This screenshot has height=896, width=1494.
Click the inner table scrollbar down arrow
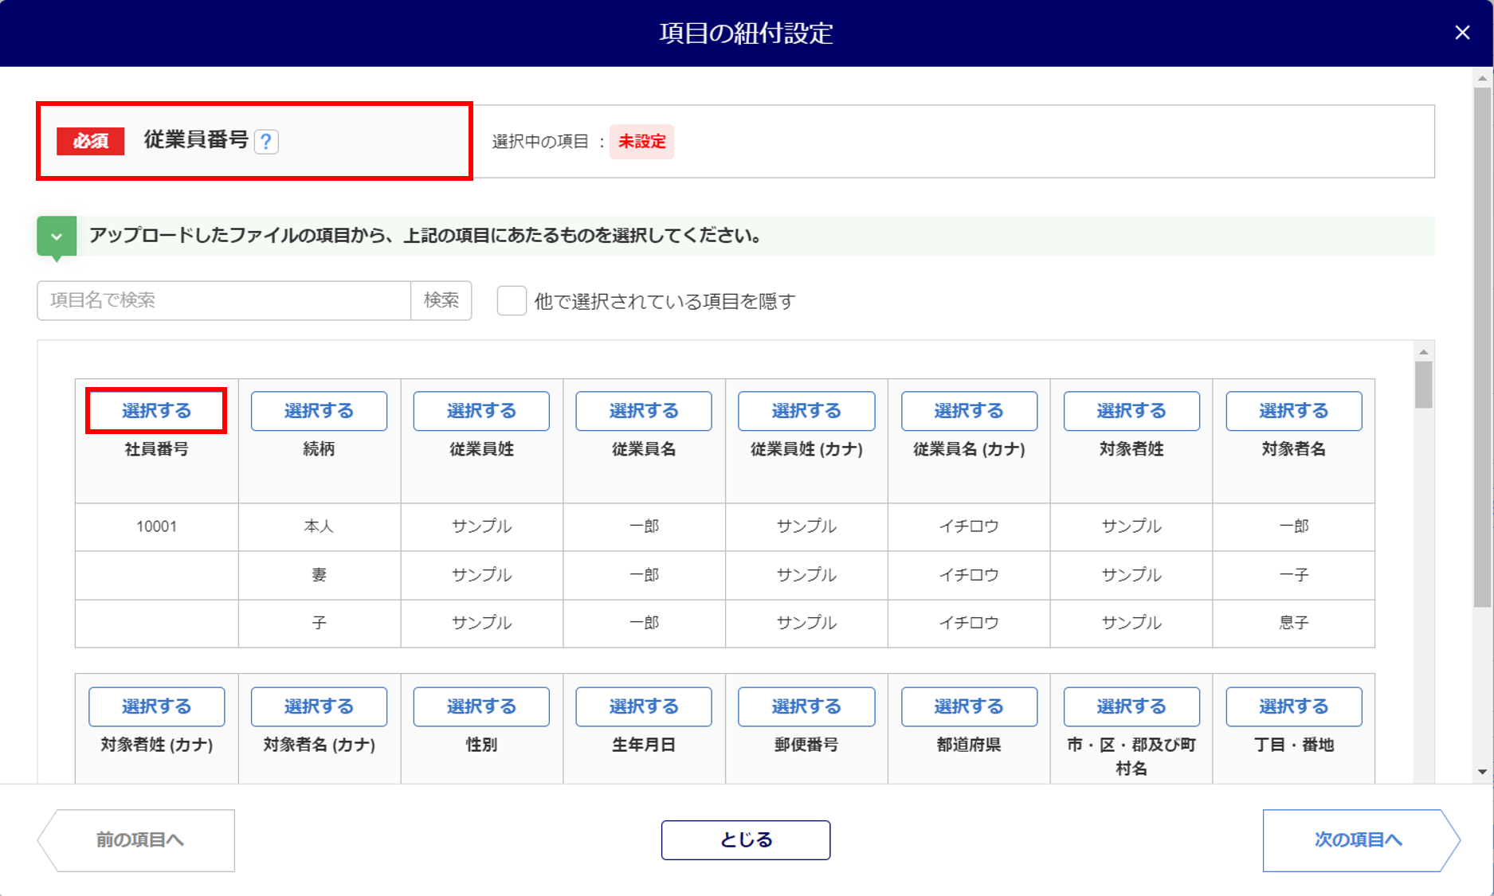1423,772
